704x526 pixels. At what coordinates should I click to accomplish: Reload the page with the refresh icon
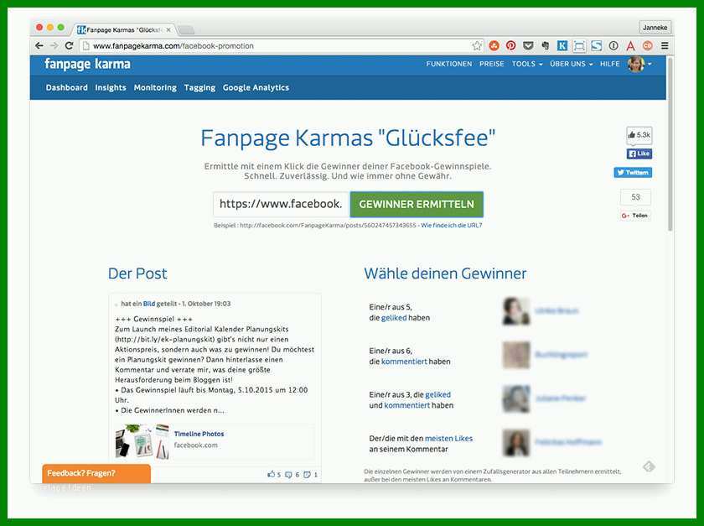[69, 45]
